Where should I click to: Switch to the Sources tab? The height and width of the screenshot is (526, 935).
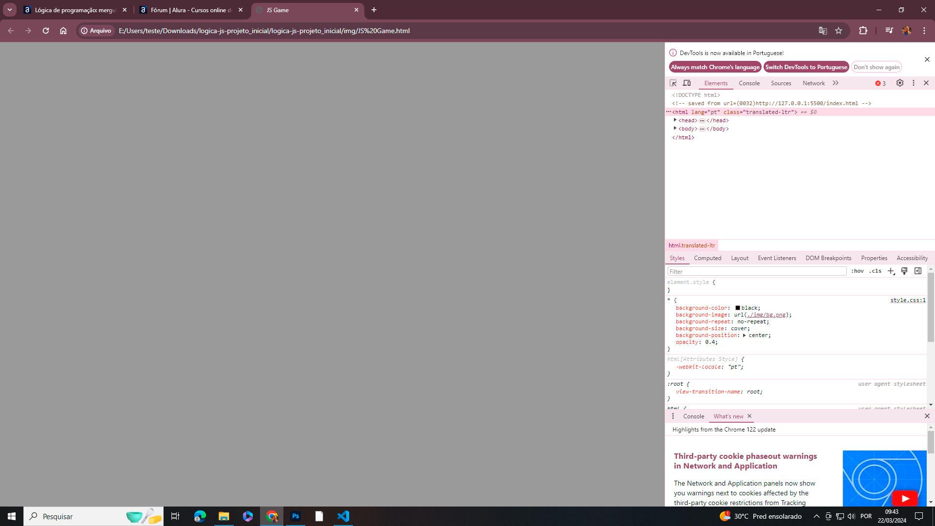click(781, 83)
